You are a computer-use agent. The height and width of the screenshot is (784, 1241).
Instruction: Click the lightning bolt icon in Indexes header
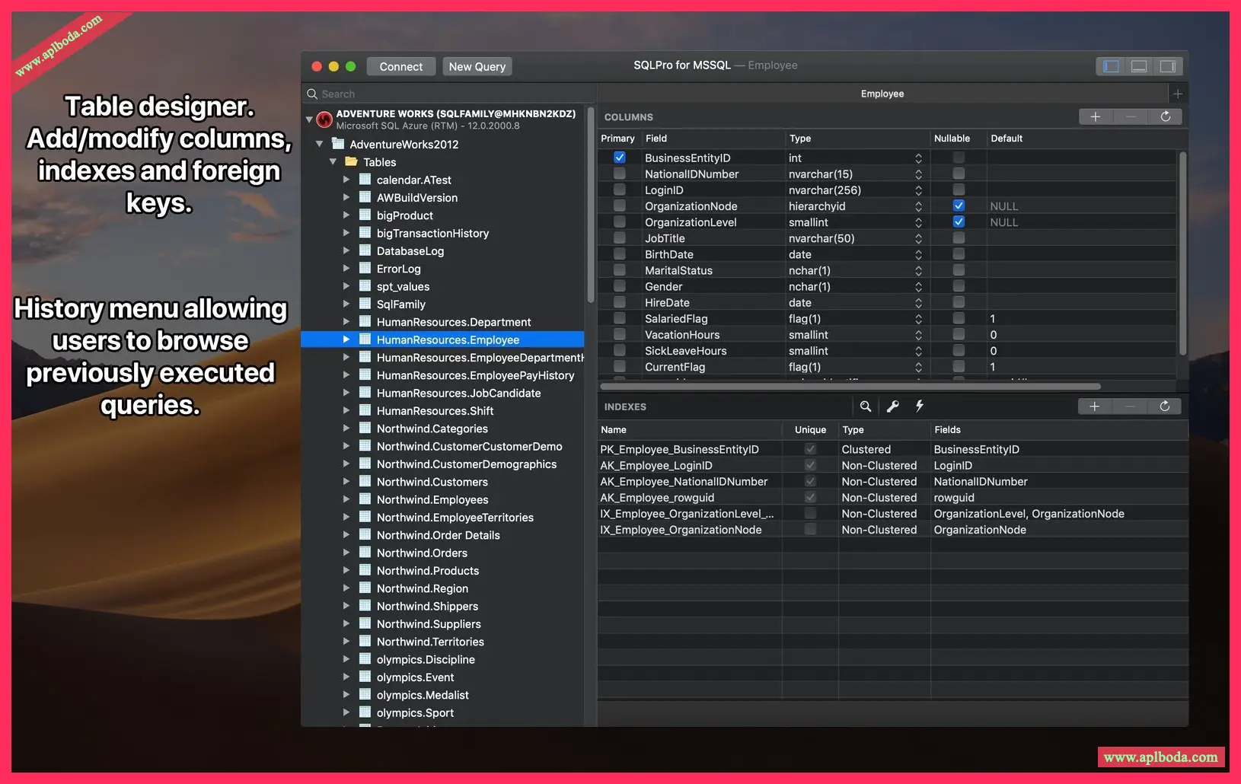pyautogui.click(x=920, y=406)
